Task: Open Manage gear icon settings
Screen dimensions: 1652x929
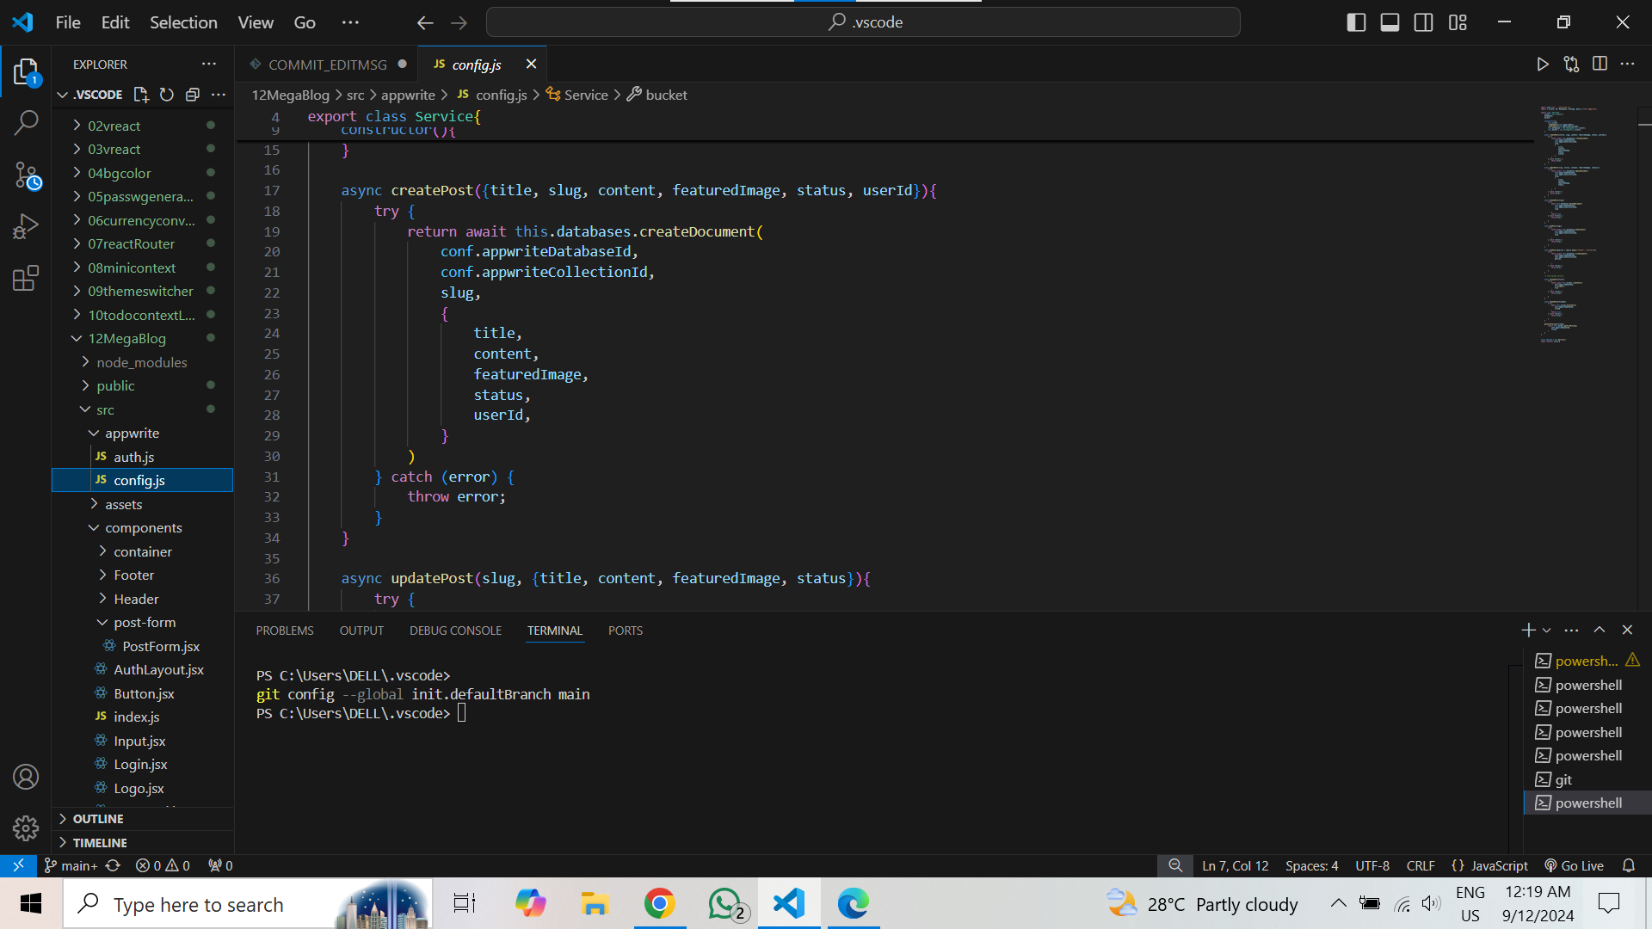Action: point(26,827)
